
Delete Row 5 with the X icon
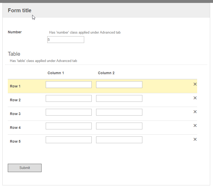point(195,139)
